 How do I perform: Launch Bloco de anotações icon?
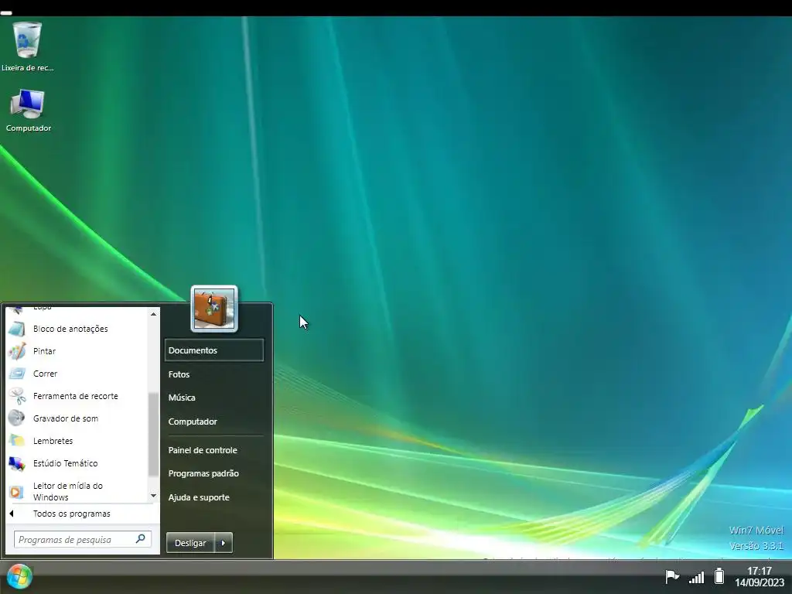pyautogui.click(x=17, y=329)
